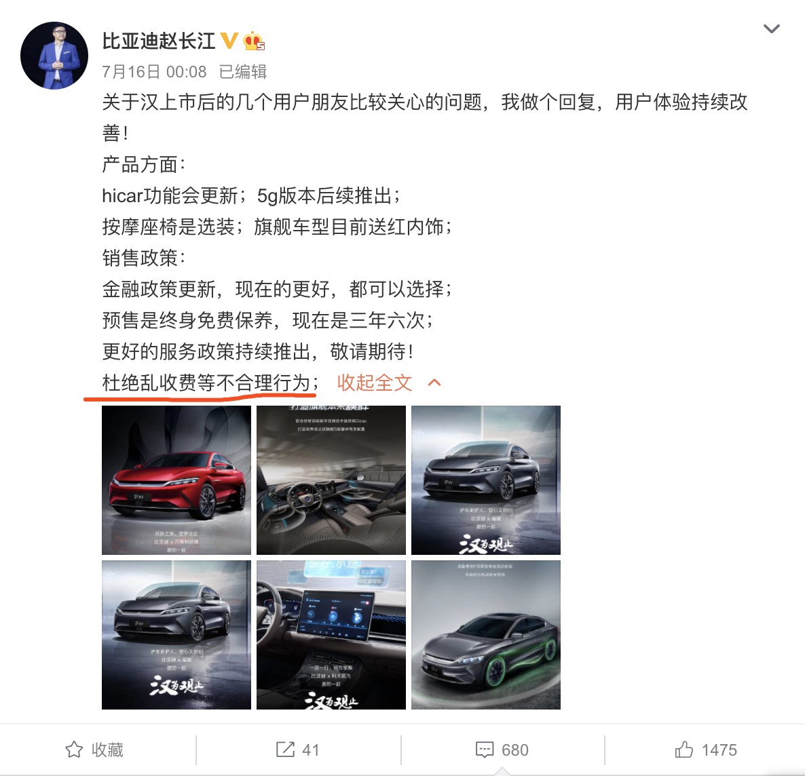This screenshot has width=805, height=776.
Task: Open the center console screen thumbnail
Action: [x=331, y=635]
